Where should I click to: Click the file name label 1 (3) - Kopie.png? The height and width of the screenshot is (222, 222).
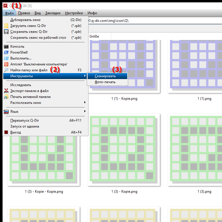(x=124, y=192)
